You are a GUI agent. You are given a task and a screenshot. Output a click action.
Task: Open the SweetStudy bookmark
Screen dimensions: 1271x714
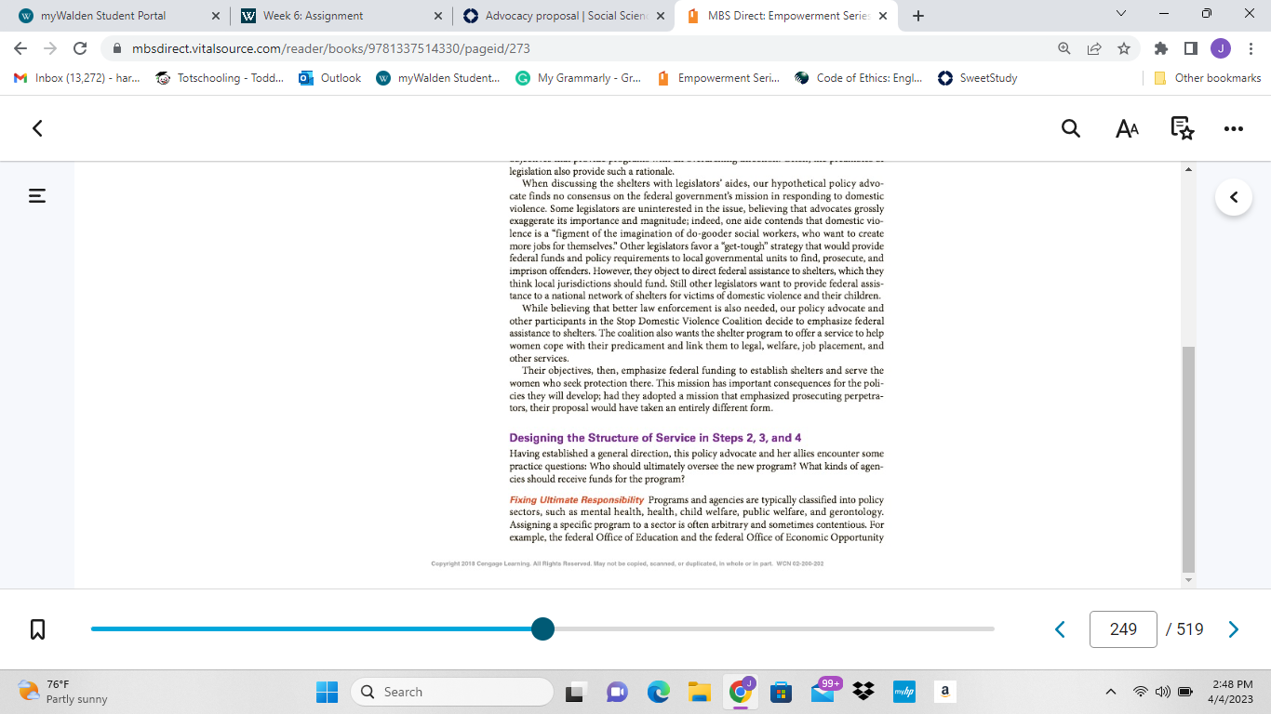(978, 78)
